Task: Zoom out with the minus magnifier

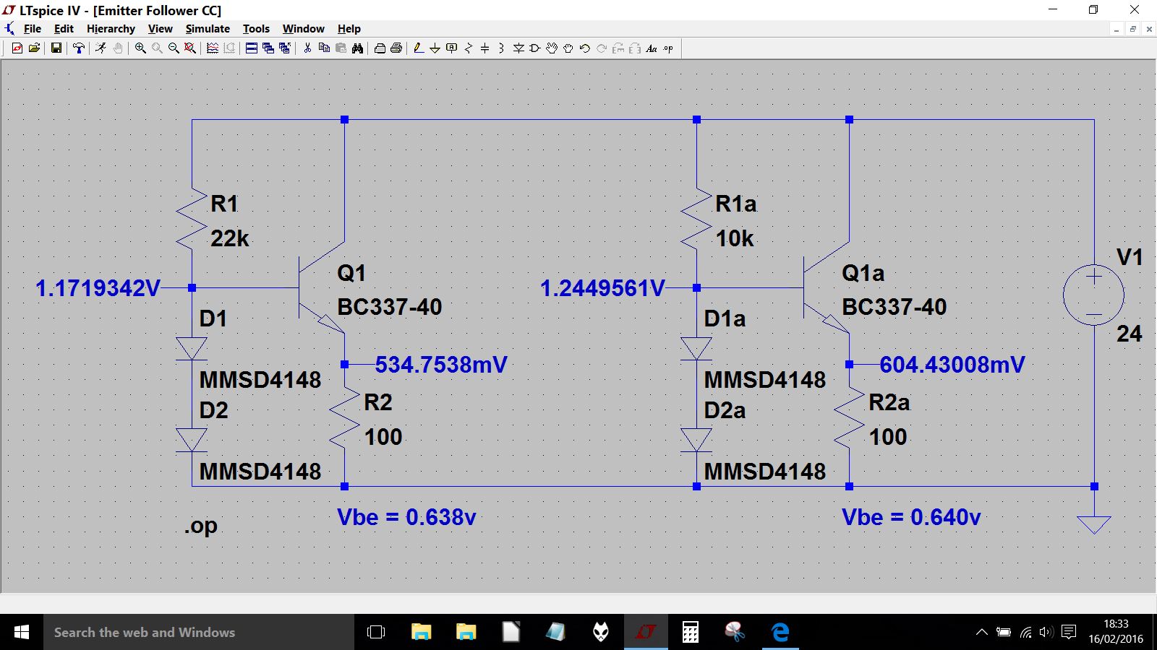Action: (x=174, y=48)
